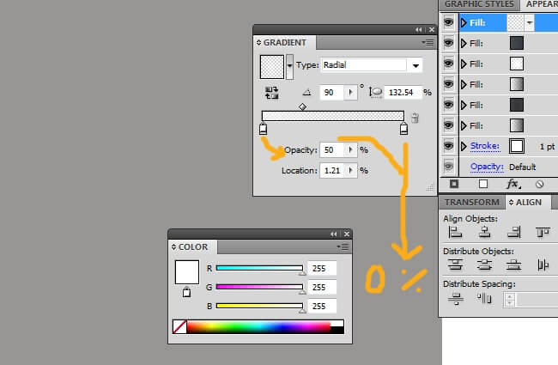Open the Gradient panel options menu
Screen dimensions: 558x365
tap(428, 43)
